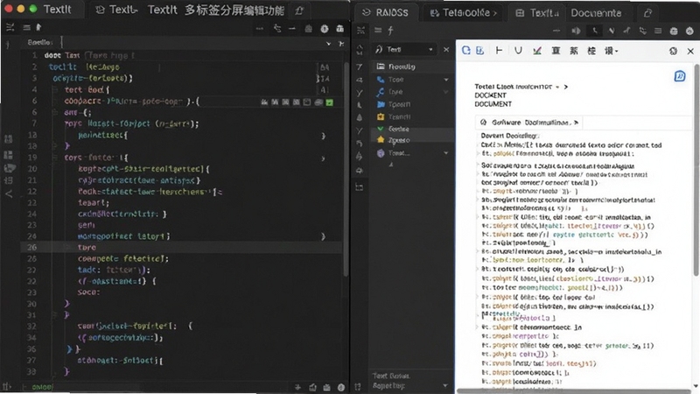Click the grid blocks icon in left activity sidebar
Viewport: 700px width, 394px height.
tap(9, 155)
